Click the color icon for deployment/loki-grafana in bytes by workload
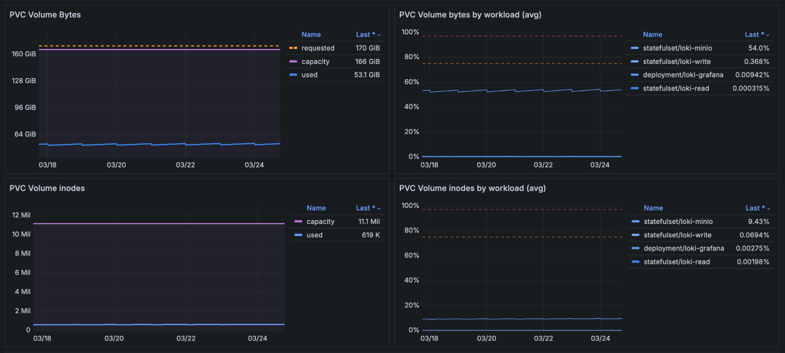785x353 pixels. tap(635, 75)
